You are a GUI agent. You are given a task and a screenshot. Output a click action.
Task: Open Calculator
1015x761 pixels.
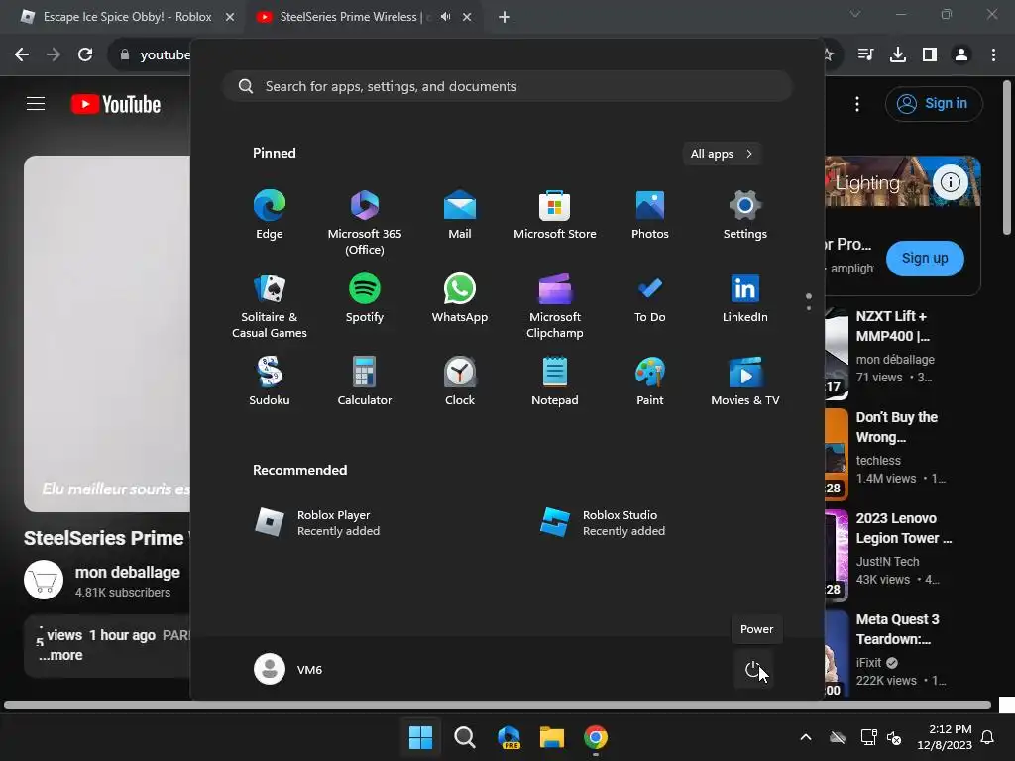pos(365,381)
